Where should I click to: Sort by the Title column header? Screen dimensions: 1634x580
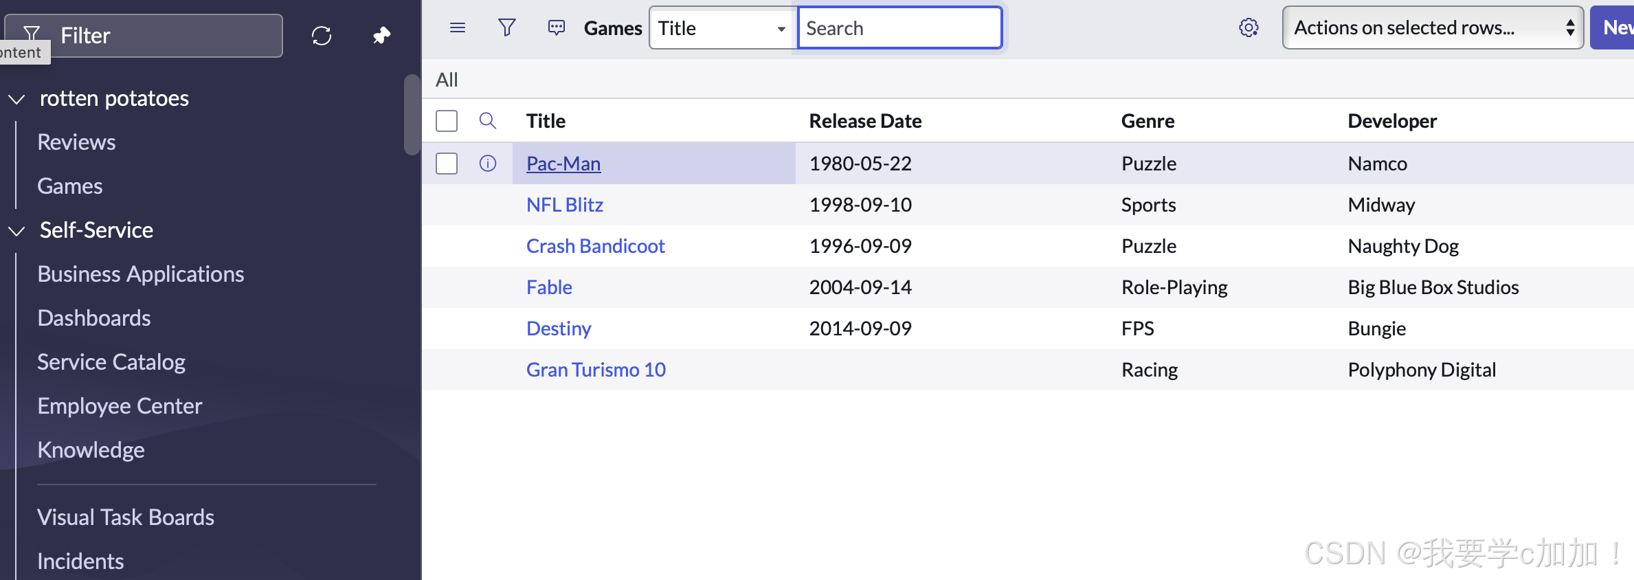click(546, 121)
